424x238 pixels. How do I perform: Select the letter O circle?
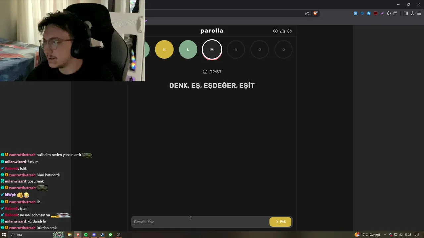coord(260,49)
